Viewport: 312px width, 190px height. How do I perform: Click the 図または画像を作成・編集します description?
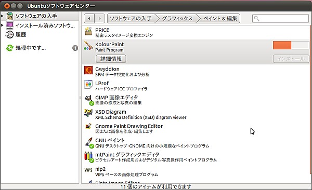[124, 131]
